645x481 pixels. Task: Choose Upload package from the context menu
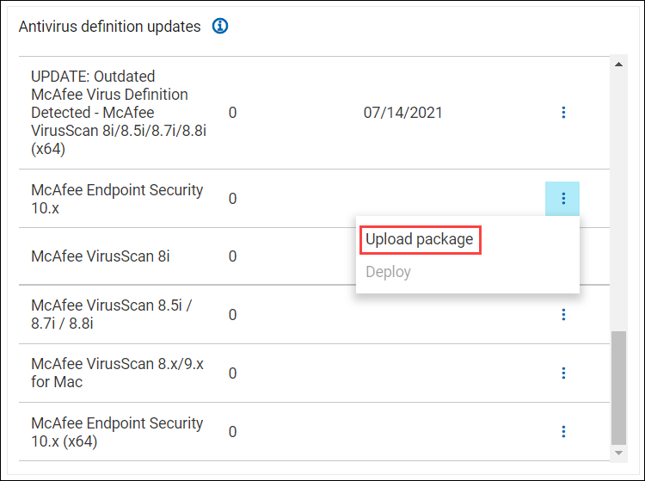point(419,239)
